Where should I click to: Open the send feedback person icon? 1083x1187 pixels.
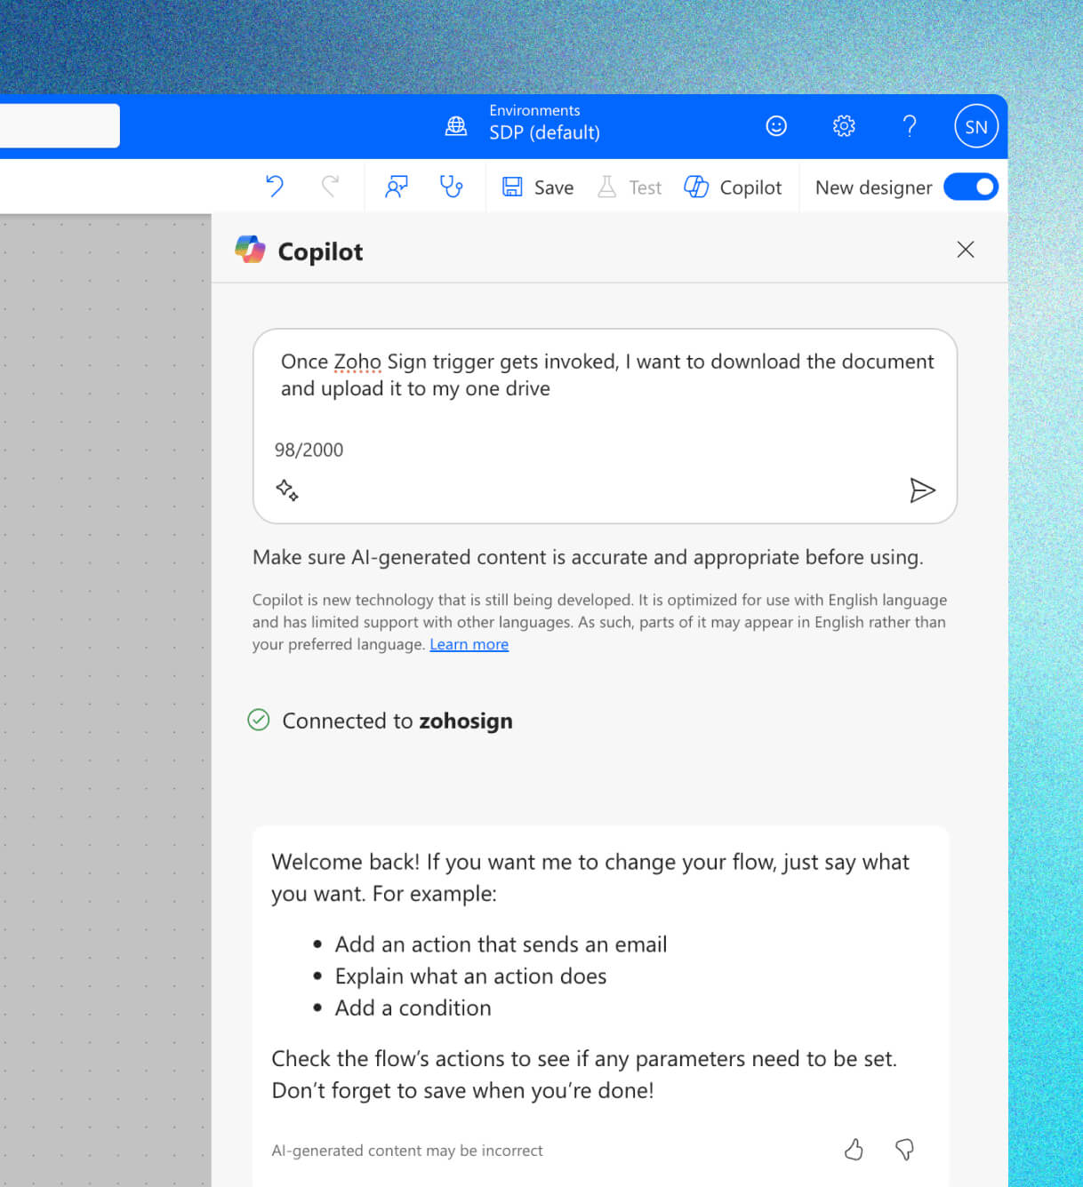[x=397, y=187]
